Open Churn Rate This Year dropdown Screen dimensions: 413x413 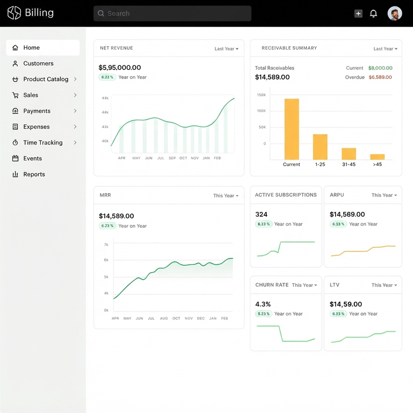305,285
